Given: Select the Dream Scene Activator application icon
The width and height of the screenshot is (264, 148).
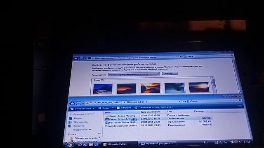Looking at the screenshot, I should (107, 119).
